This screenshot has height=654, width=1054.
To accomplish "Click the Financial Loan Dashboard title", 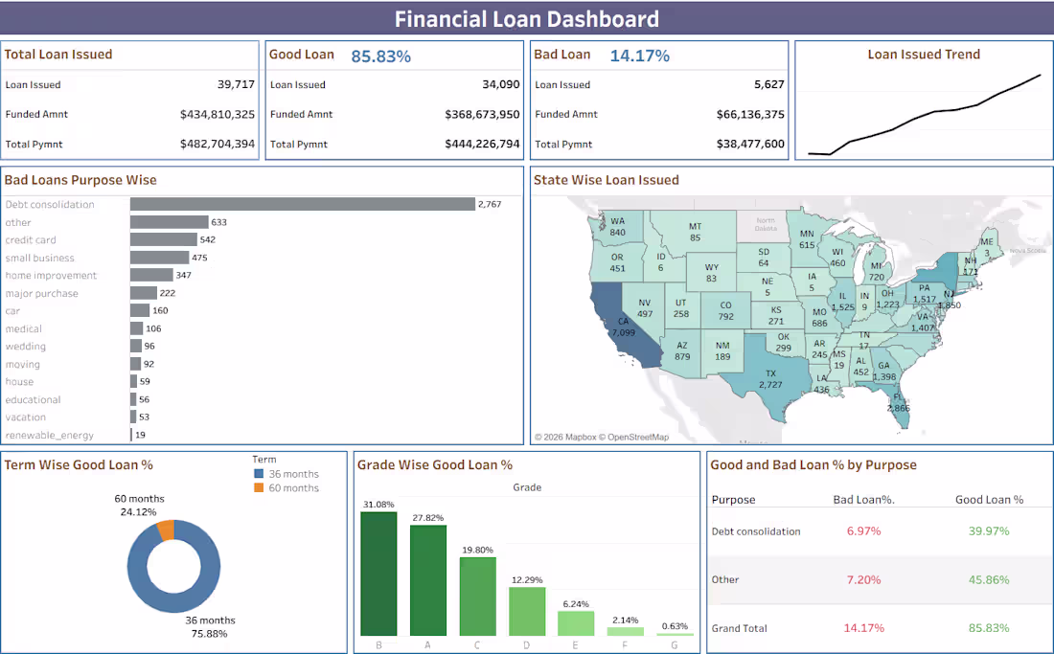I will [x=527, y=19].
